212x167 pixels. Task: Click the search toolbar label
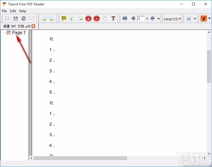point(171,19)
